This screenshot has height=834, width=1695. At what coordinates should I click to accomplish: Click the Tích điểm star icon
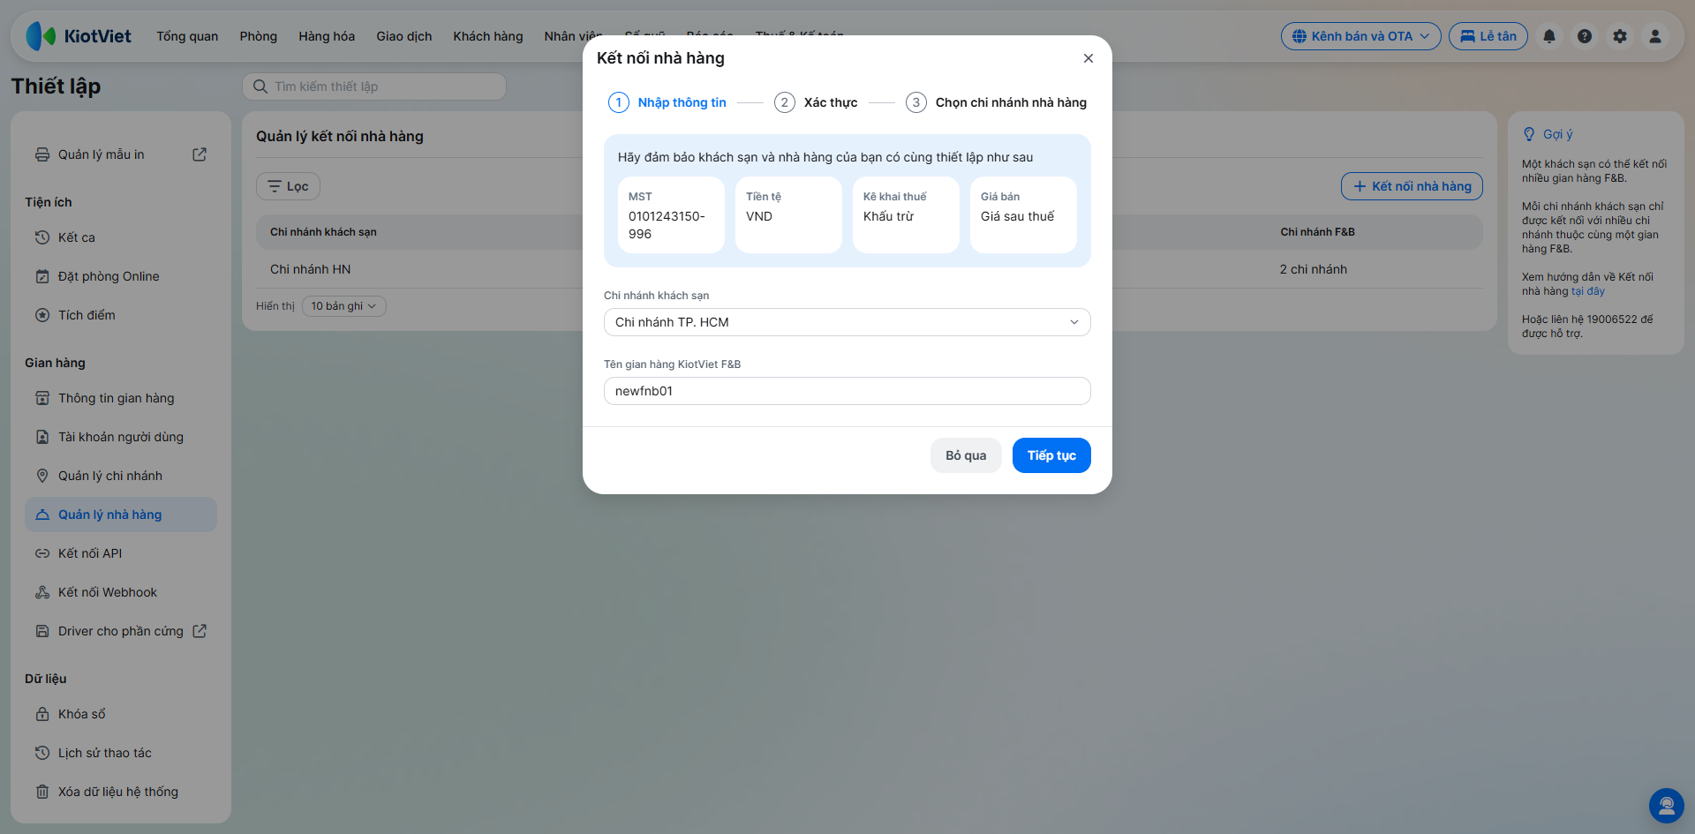click(42, 315)
